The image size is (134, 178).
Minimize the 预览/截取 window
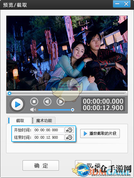[x=117, y=4]
